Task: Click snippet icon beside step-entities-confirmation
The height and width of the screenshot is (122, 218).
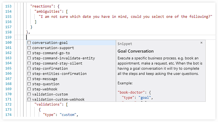Action: coord(29,74)
